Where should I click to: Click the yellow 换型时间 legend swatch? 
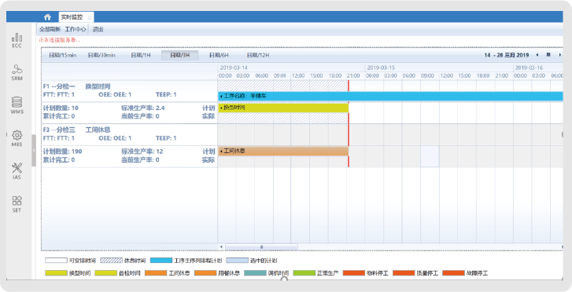(x=56, y=273)
